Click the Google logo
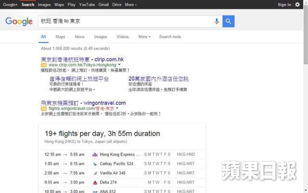The width and height of the screenshot is (308, 193). (19, 21)
